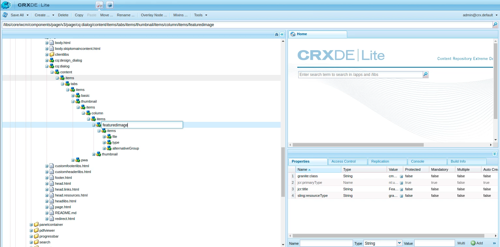Click the cq:design_dialog node icon
Image resolution: width=500 pixels, height=247 pixels.
51,60
